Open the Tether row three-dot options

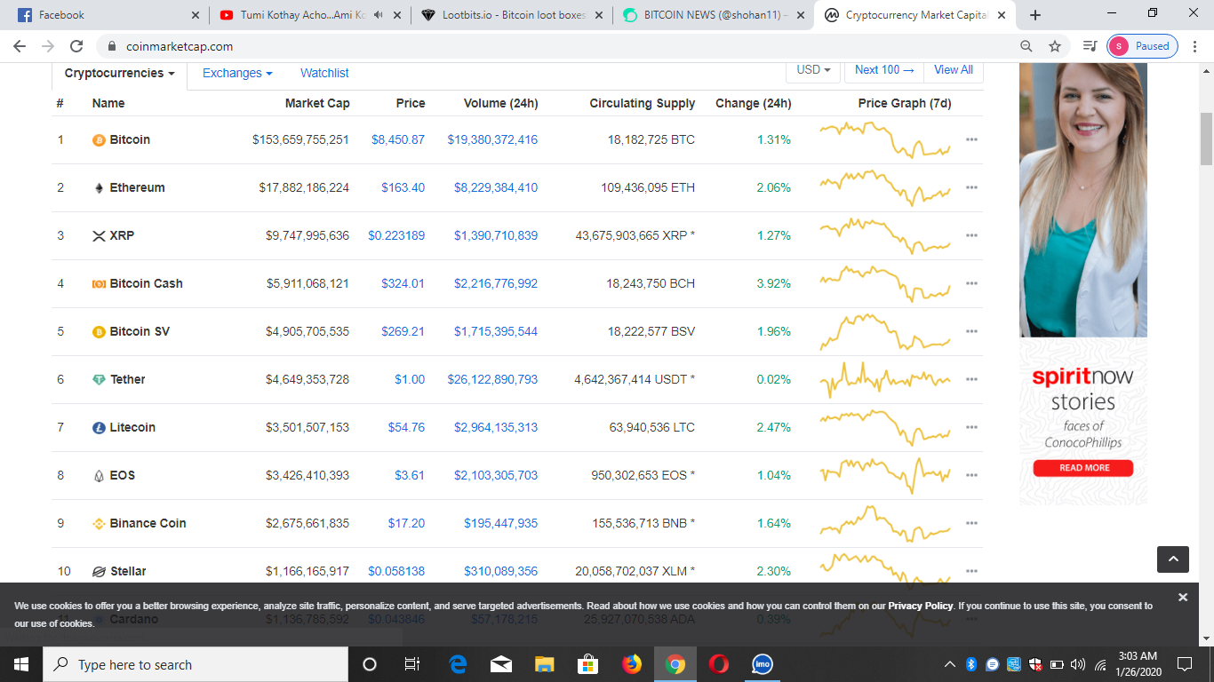click(971, 380)
